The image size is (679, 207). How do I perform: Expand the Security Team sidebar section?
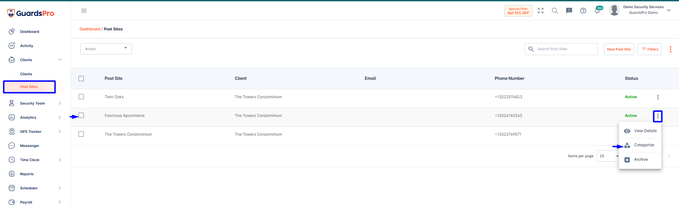pyautogui.click(x=35, y=103)
